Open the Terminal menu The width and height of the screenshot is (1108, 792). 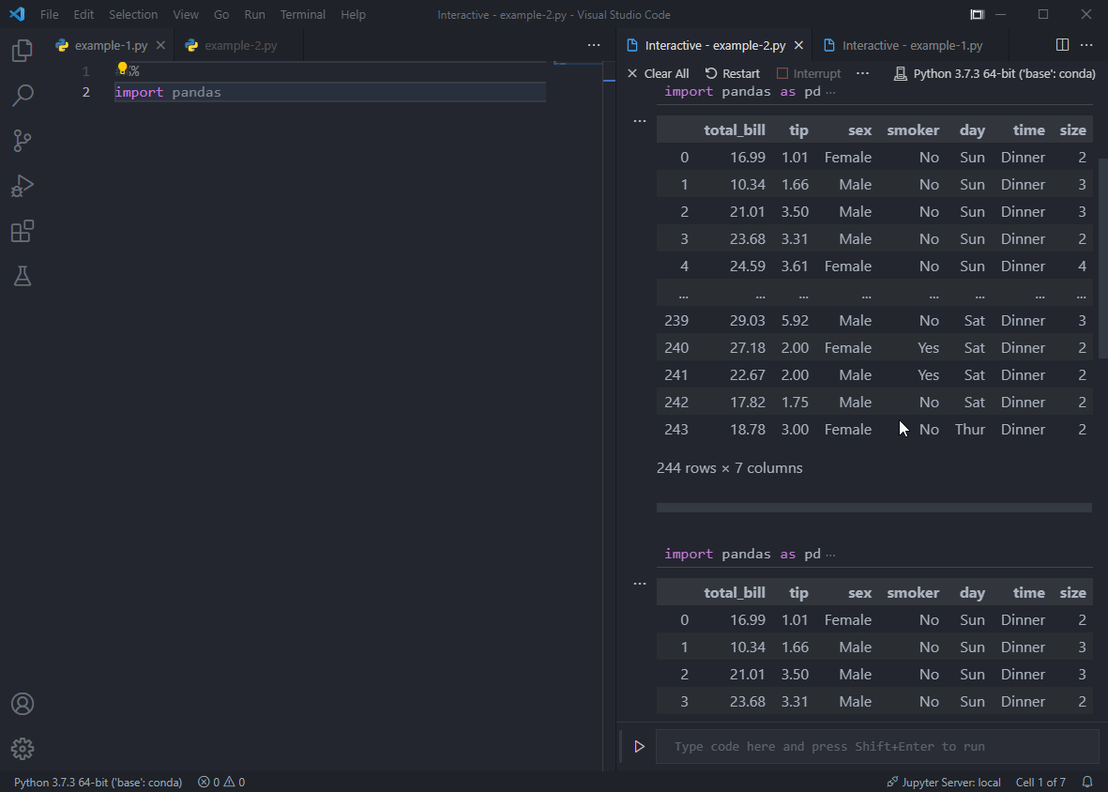[x=302, y=14]
